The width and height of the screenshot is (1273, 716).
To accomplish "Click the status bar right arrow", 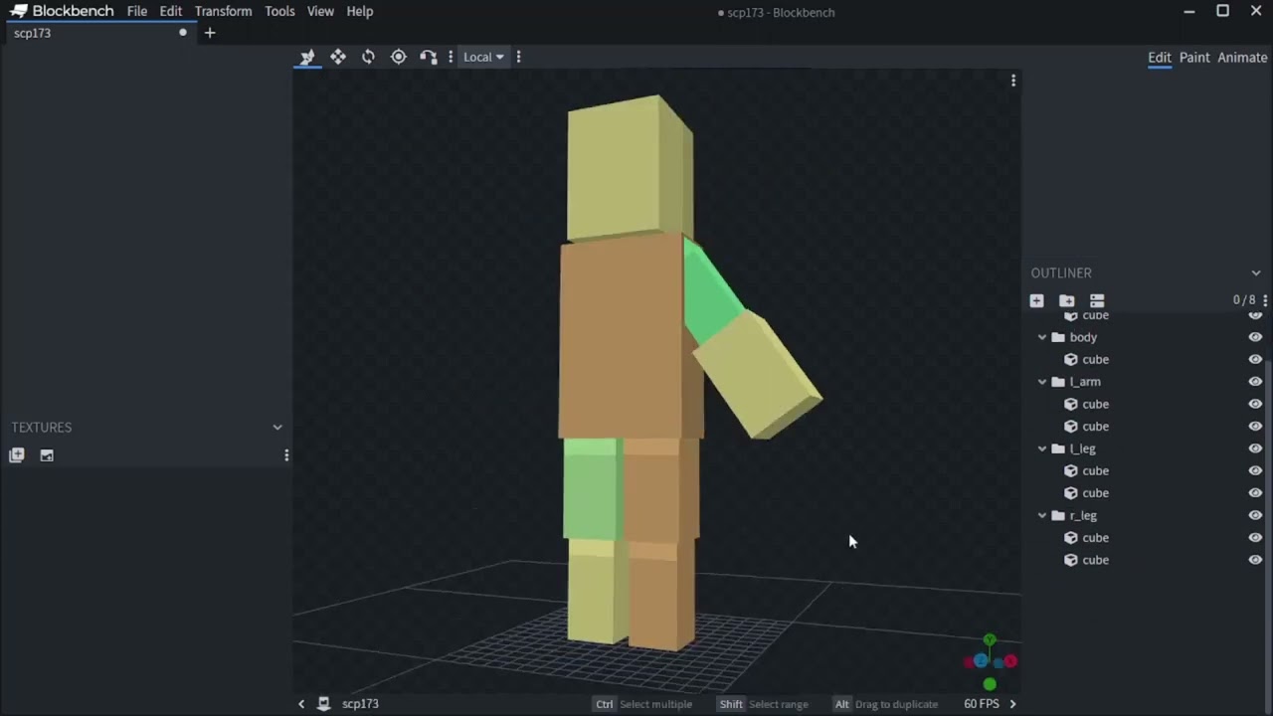I will pyautogui.click(x=1012, y=704).
